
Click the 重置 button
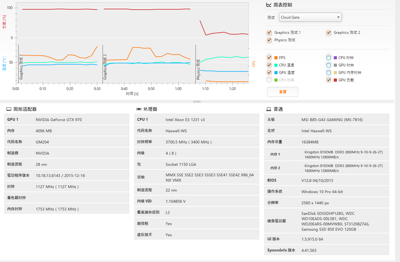(283, 92)
